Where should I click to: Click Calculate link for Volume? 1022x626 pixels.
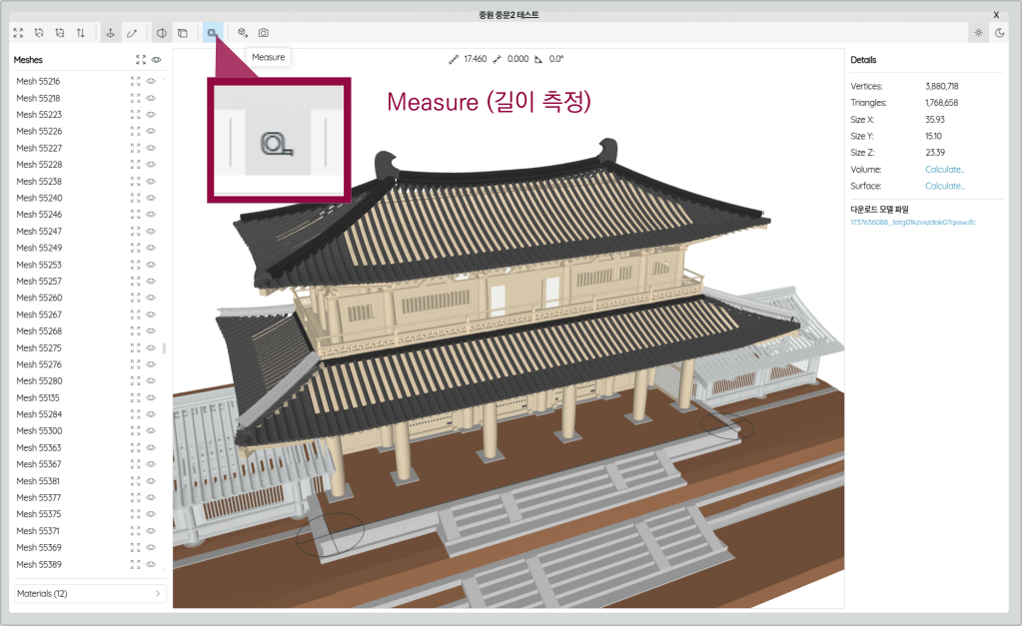point(944,170)
